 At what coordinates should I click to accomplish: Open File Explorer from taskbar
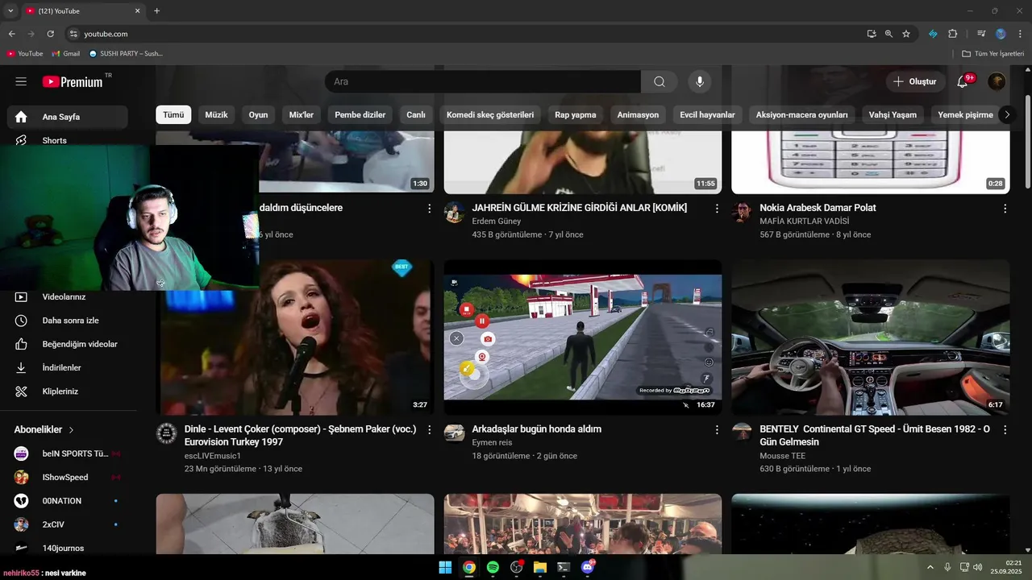click(540, 567)
